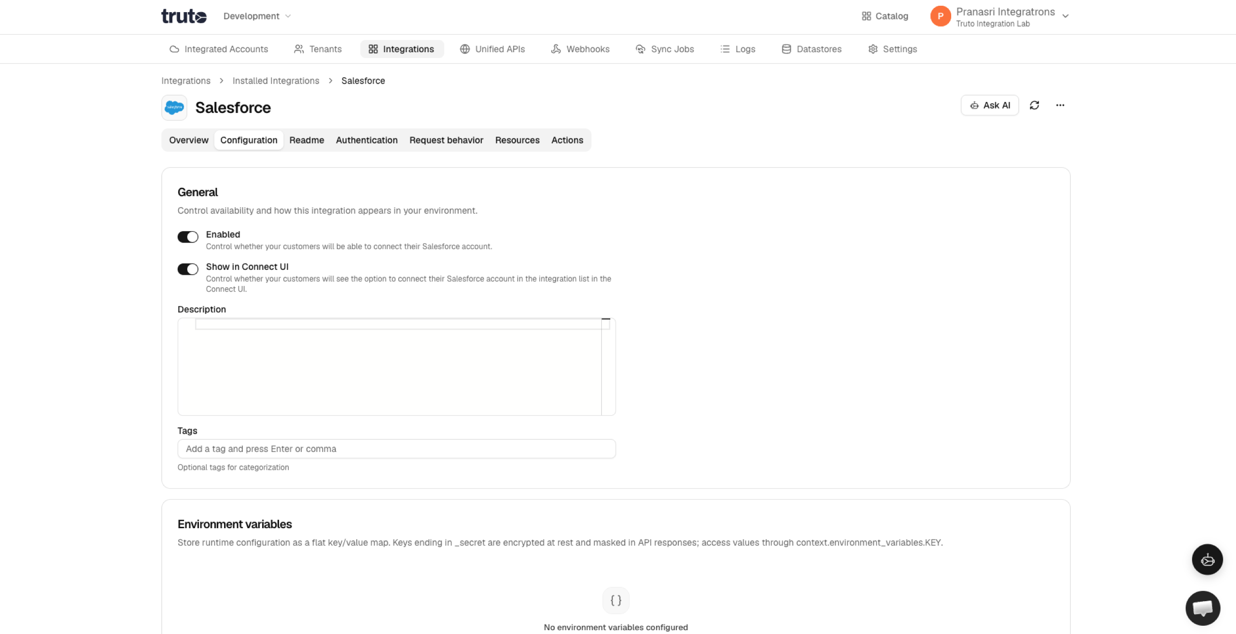The image size is (1236, 634).
Task: Click the robot icon inside Ask AI
Action: tap(974, 105)
